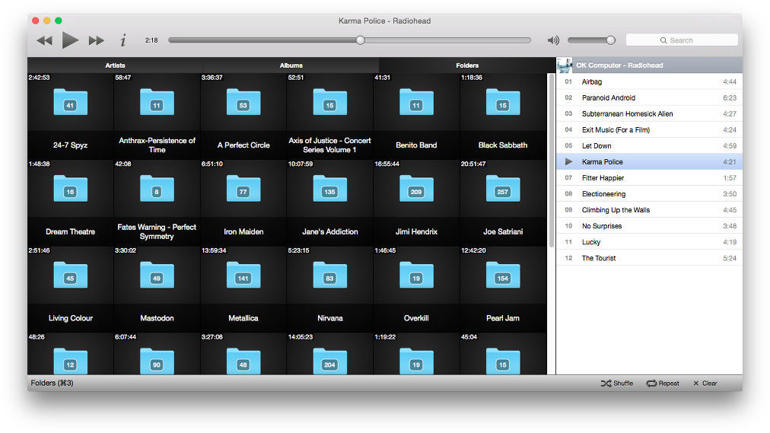Open the folder with 12 items
Screen dimensions: 770x433
[70, 361]
